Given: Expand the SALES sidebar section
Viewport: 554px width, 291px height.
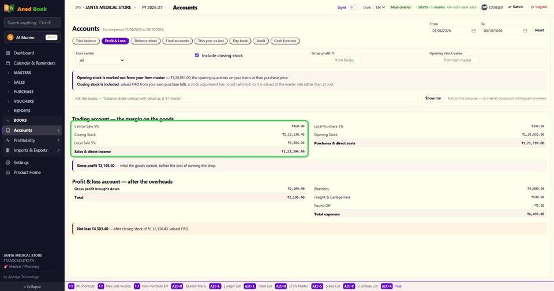Looking at the screenshot, I should [x=32, y=82].
